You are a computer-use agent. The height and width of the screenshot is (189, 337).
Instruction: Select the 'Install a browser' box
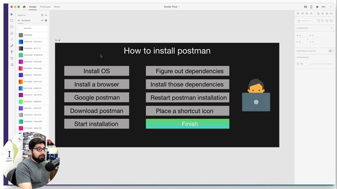97,84
